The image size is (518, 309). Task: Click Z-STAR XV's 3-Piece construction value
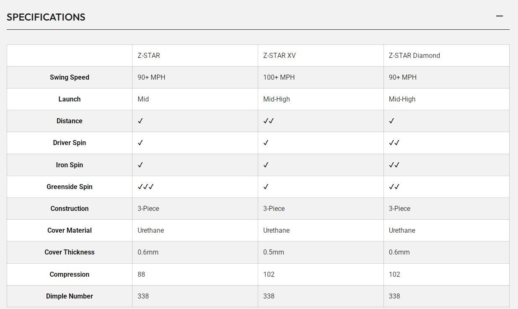(x=274, y=208)
